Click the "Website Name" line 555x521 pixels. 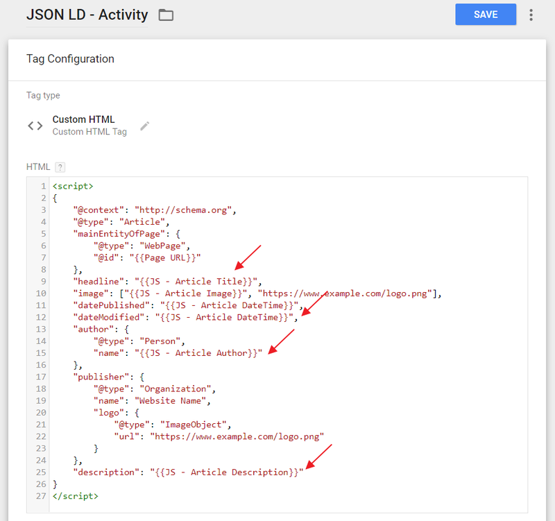pos(152,401)
